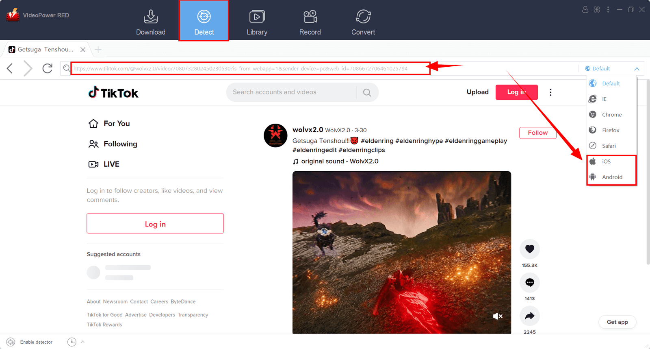
Task: Open the three-dot menu in title bar
Action: pyautogui.click(x=608, y=9)
